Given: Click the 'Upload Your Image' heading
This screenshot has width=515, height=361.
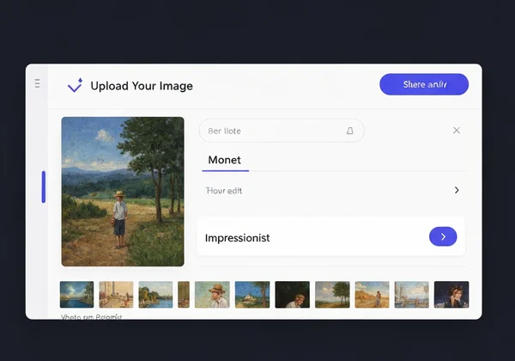Looking at the screenshot, I should click(142, 86).
